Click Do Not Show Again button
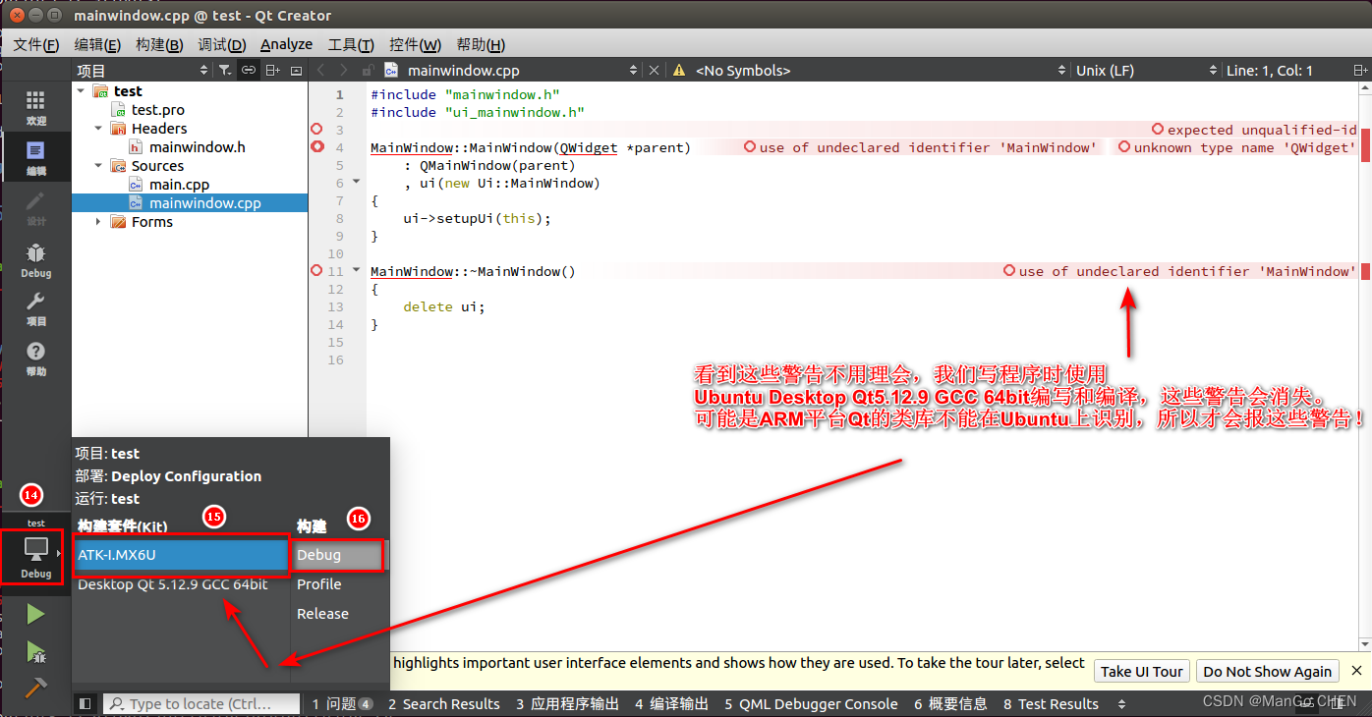1372x717 pixels. point(1267,672)
